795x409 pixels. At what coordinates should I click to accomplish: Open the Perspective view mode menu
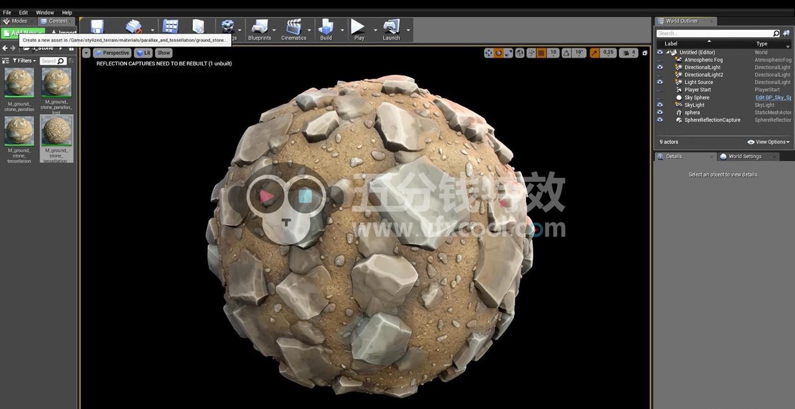pos(112,53)
